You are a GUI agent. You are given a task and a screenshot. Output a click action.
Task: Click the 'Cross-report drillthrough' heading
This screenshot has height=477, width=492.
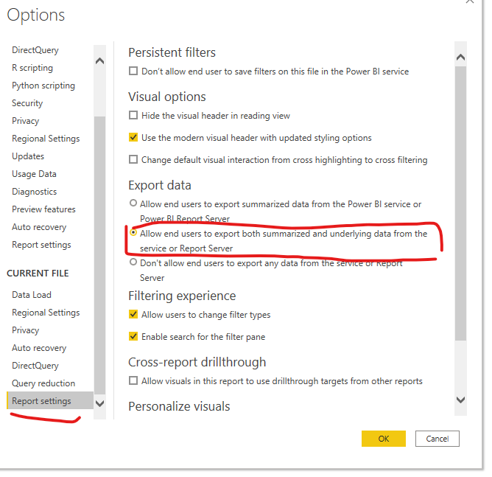tap(197, 362)
